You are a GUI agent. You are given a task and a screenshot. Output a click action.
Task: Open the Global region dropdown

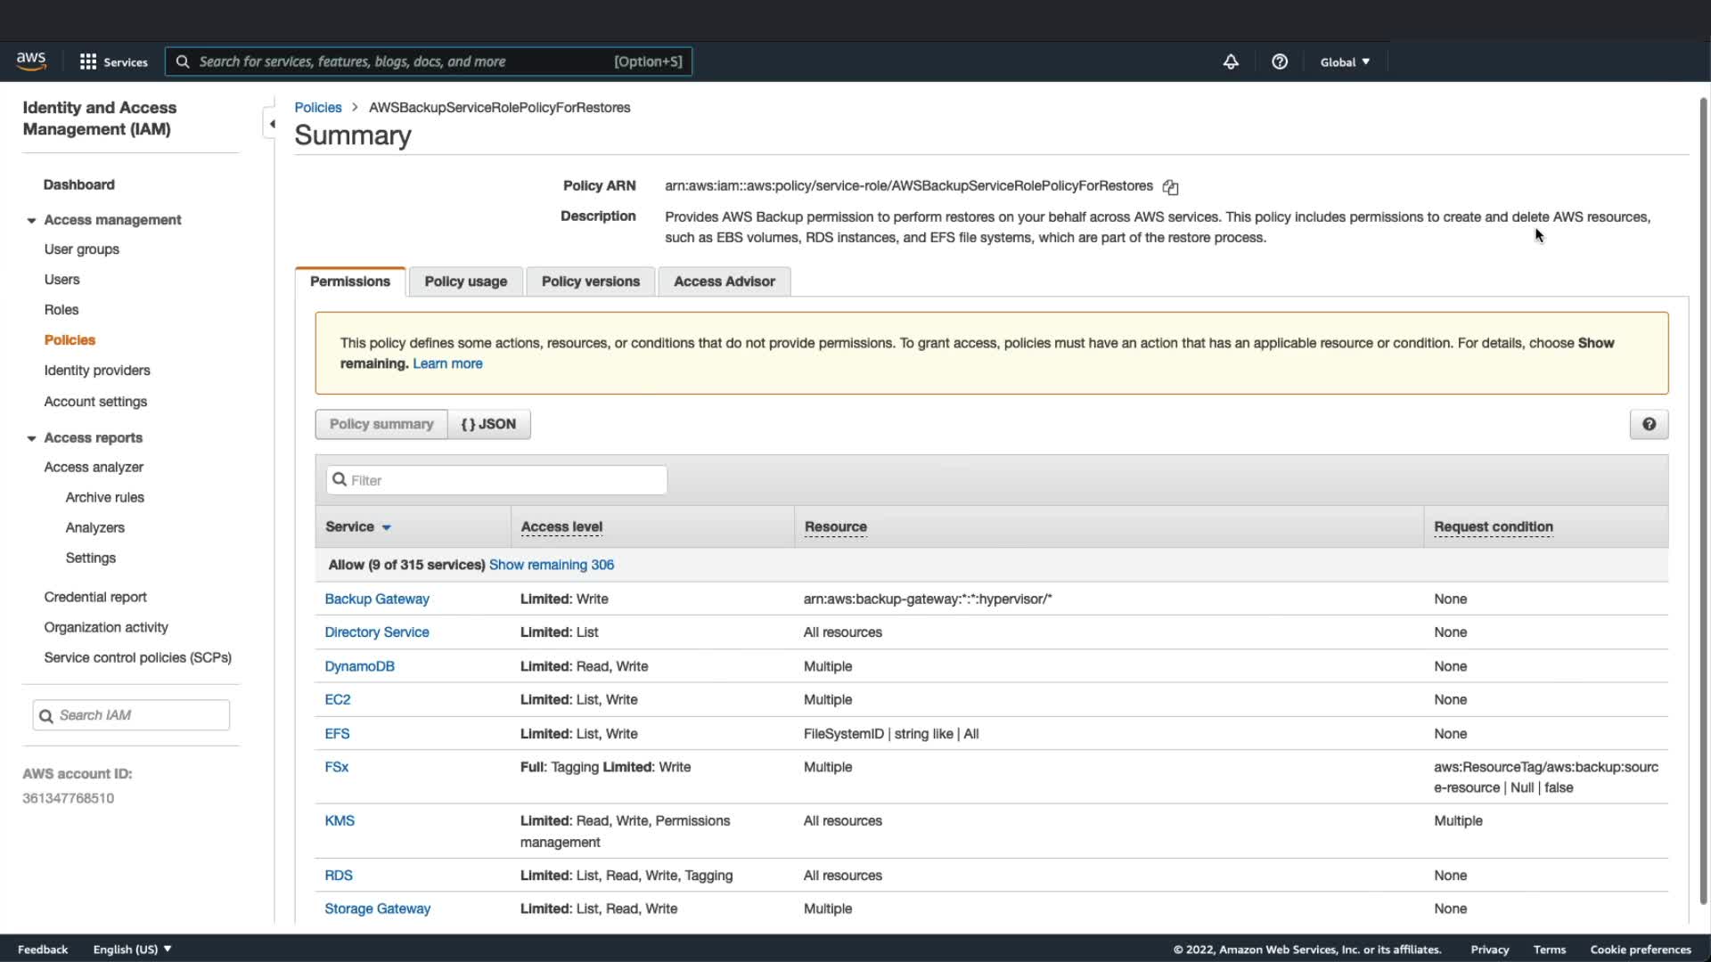1345,61
